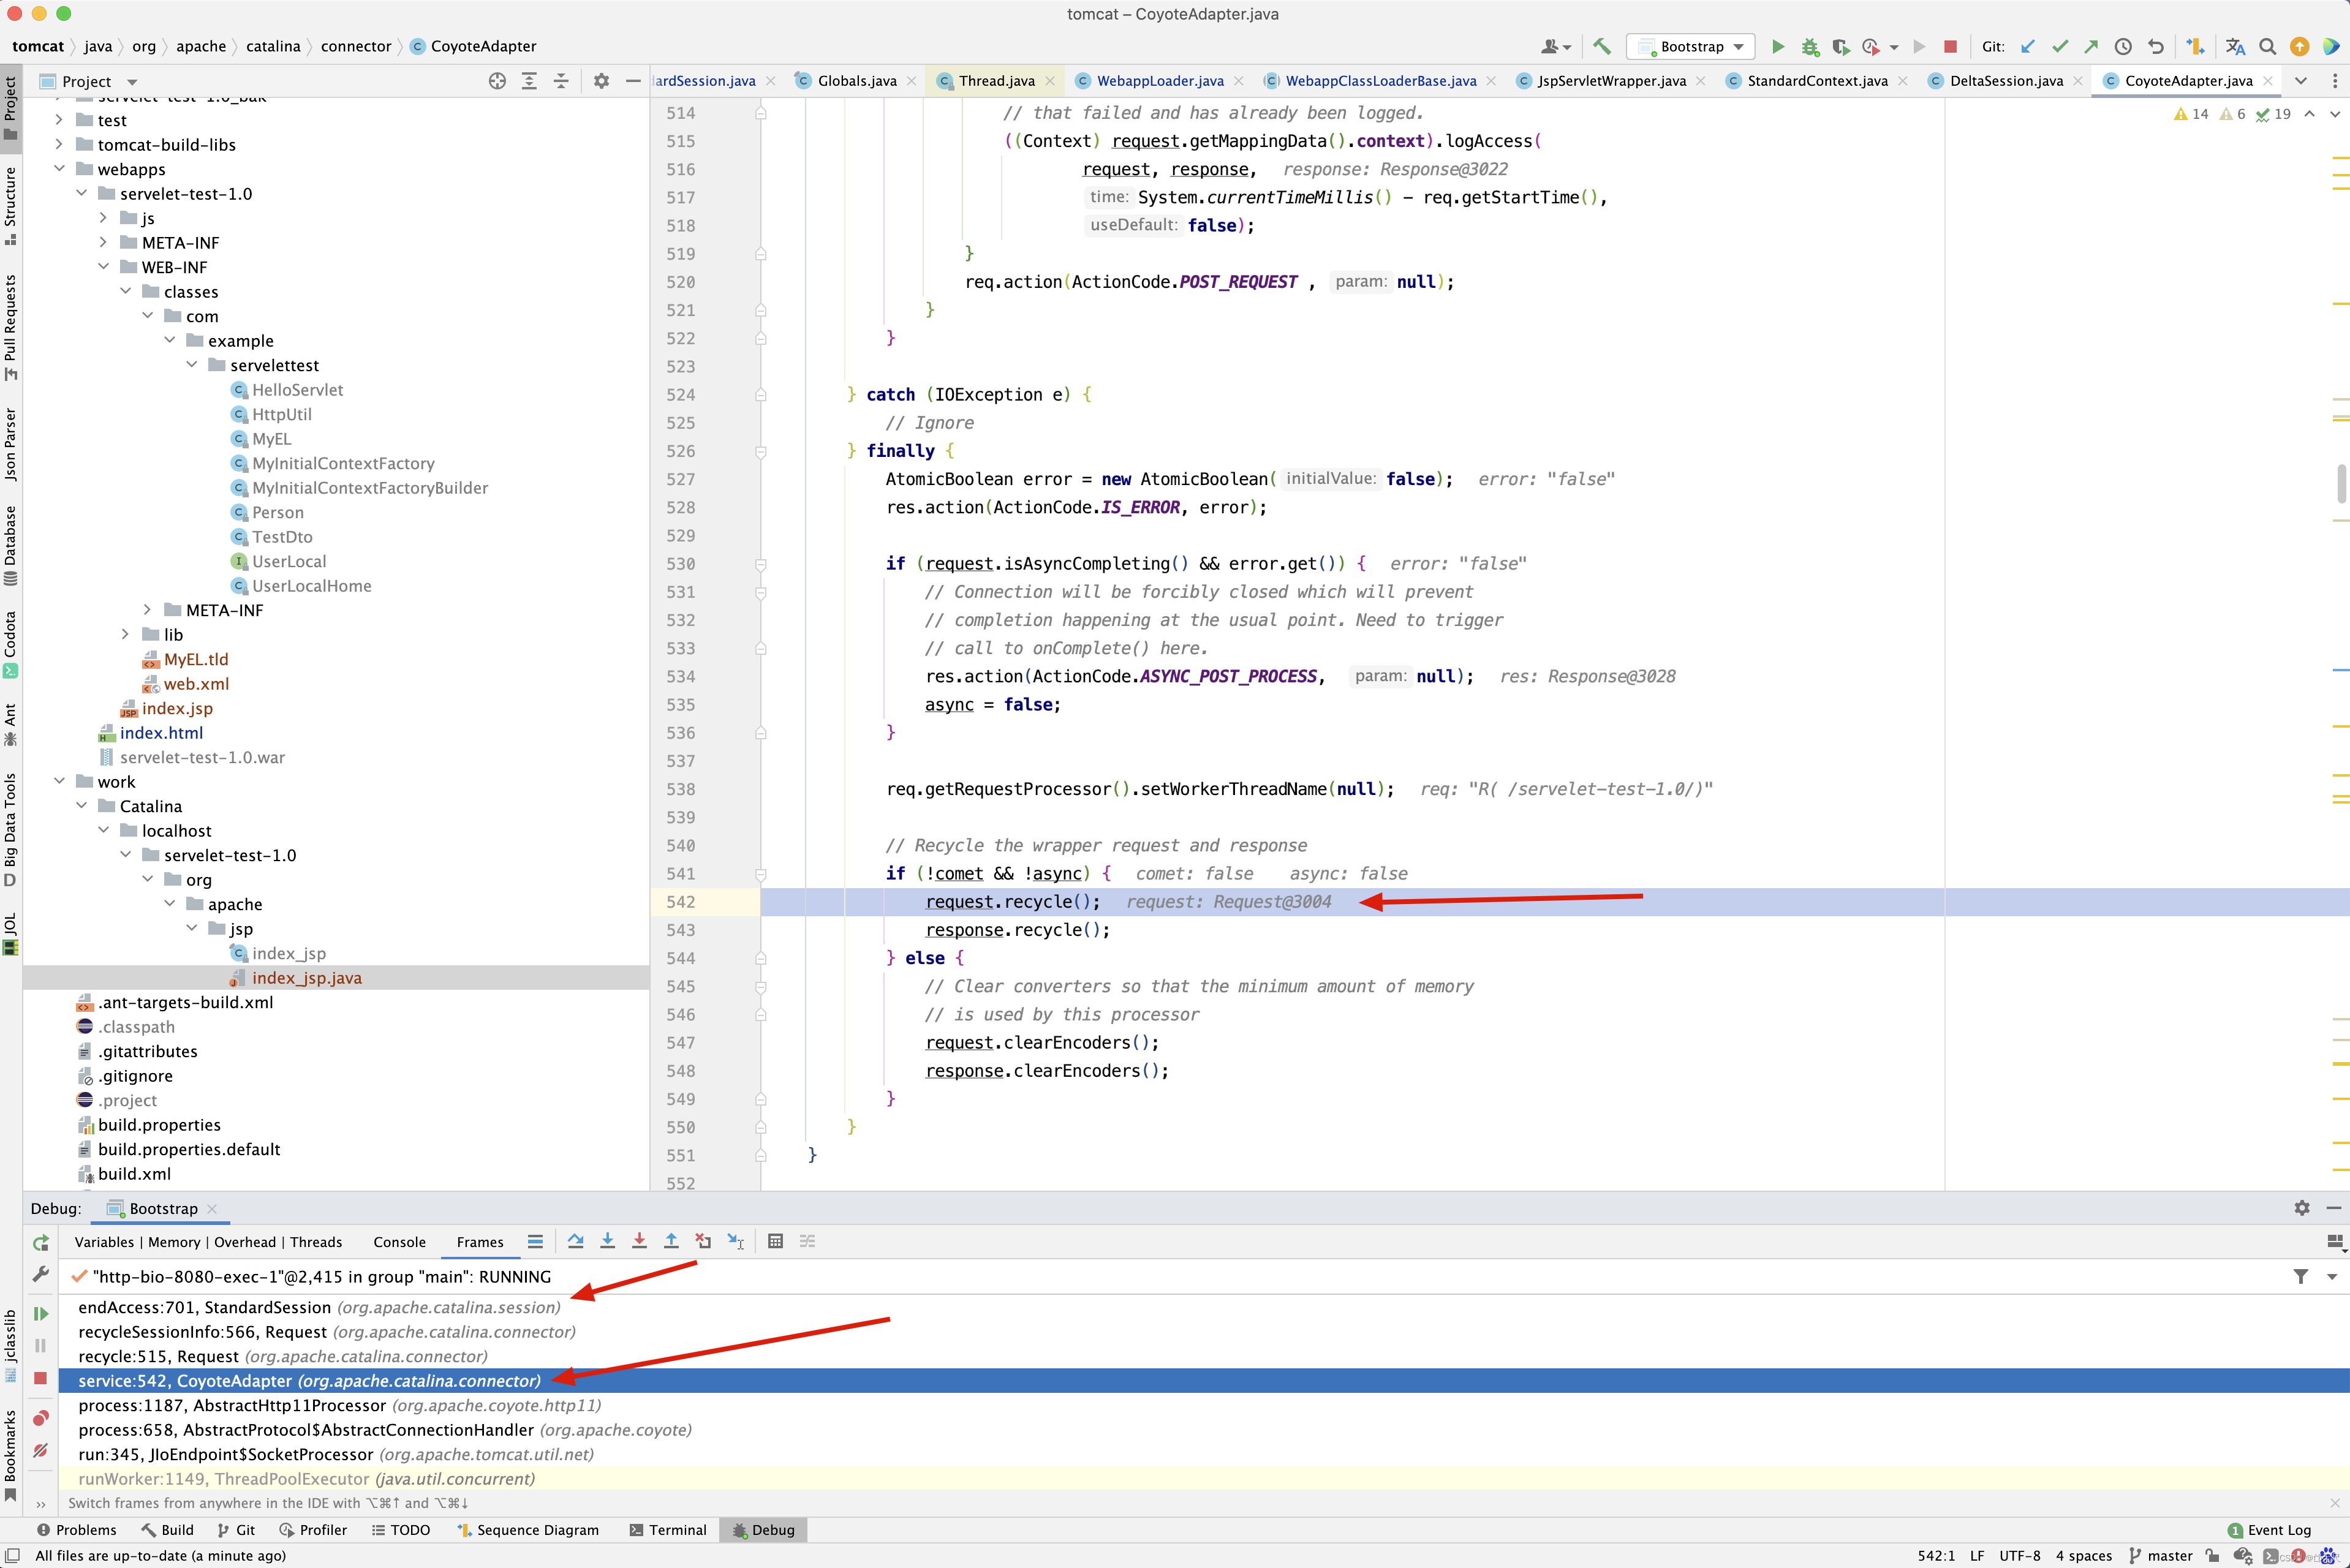Open the Terminal tool window tab
This screenshot has height=1568, width=2350.
pos(667,1530)
